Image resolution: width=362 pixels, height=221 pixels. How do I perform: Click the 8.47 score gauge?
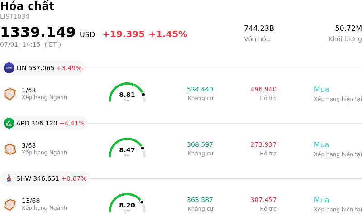127,148
